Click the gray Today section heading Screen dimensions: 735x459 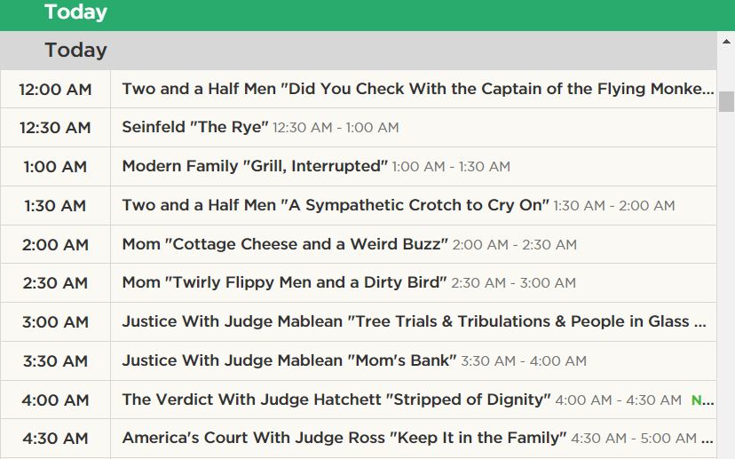click(76, 51)
